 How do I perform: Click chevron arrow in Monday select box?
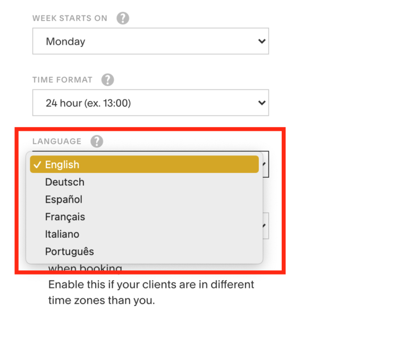(262, 41)
